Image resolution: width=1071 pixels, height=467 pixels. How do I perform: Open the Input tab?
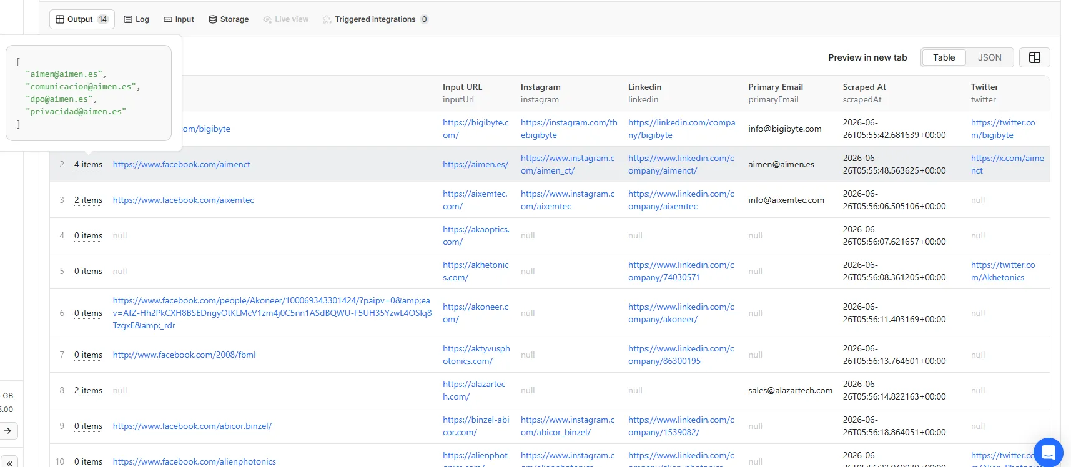pyautogui.click(x=179, y=19)
